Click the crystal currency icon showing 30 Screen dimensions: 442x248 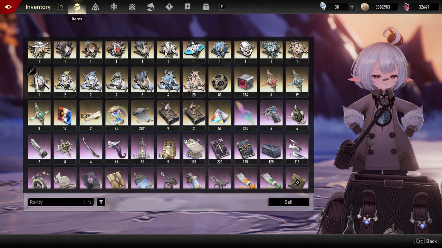[323, 7]
